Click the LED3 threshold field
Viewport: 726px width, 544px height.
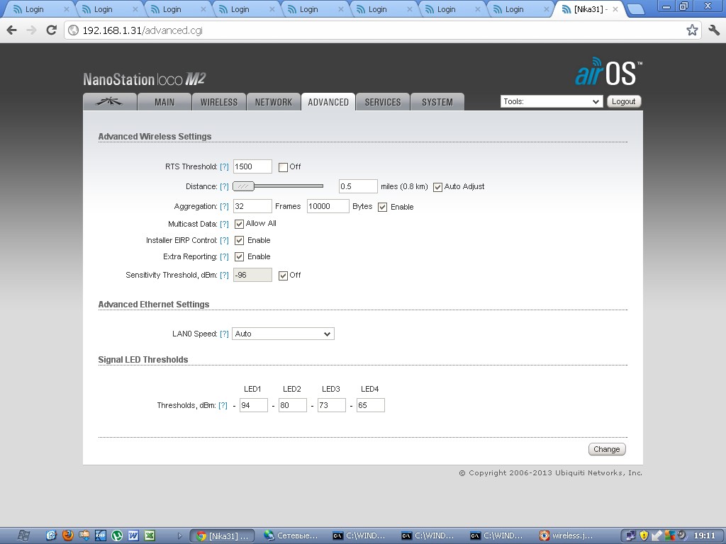[x=331, y=405]
